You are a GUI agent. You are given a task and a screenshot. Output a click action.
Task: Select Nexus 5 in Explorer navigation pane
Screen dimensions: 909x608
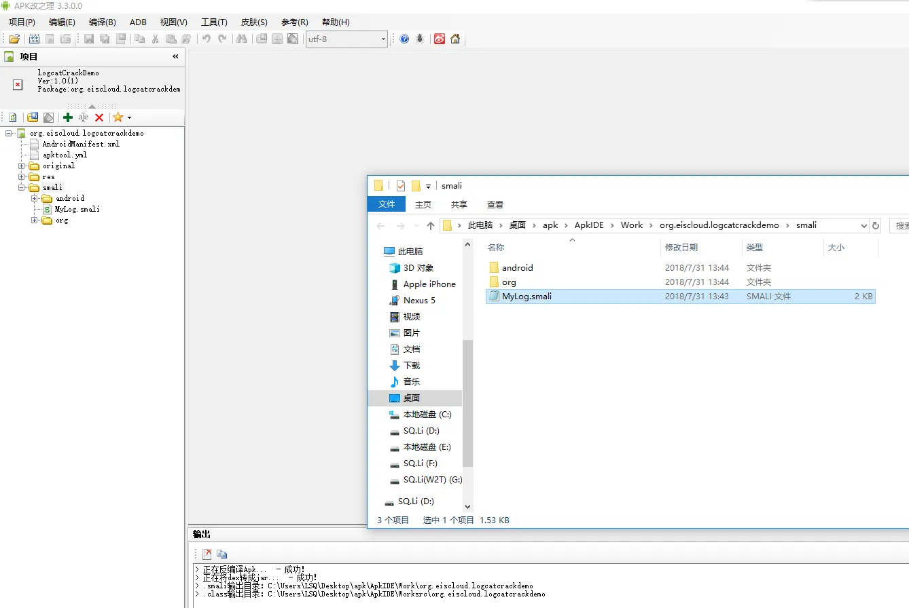(x=419, y=300)
